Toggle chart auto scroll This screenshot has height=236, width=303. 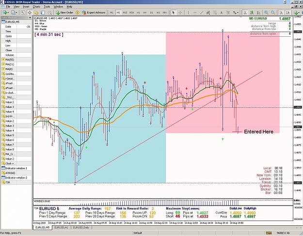[281, 13]
